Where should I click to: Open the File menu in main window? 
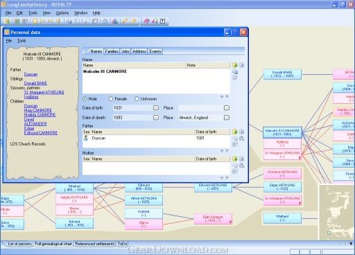[8, 13]
